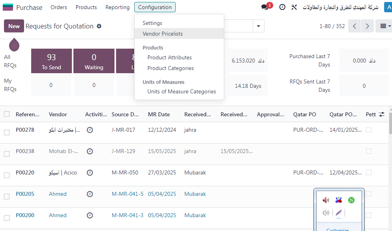Viewport: 392px width, 231px height.
Task: Collapse the Configuration dropdown menu
Action: pyautogui.click(x=155, y=7)
